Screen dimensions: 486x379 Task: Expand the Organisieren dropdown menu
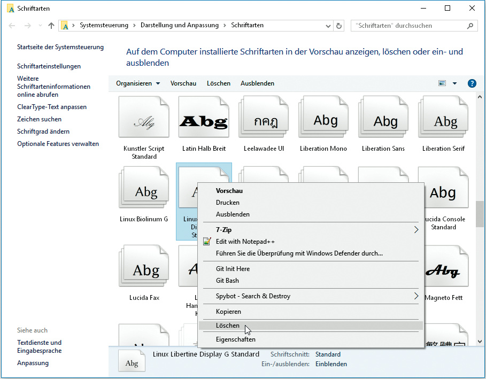(138, 83)
